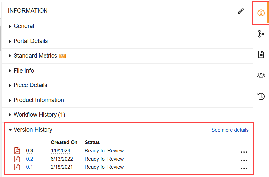The height and width of the screenshot is (177, 269).
Task: Click the PDF icon for version 0.2
Action: pos(17,159)
